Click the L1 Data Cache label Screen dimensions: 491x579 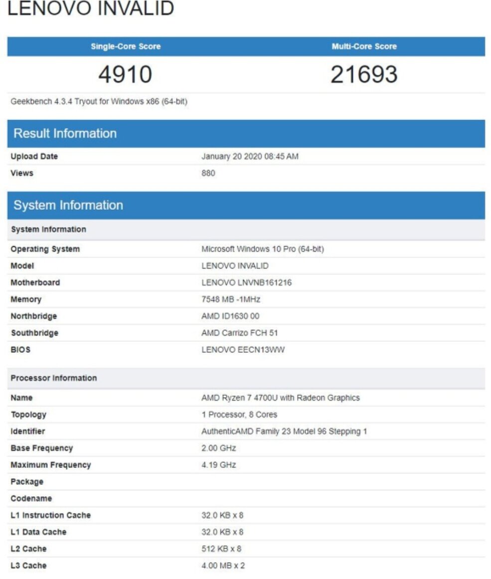pyautogui.click(x=38, y=532)
